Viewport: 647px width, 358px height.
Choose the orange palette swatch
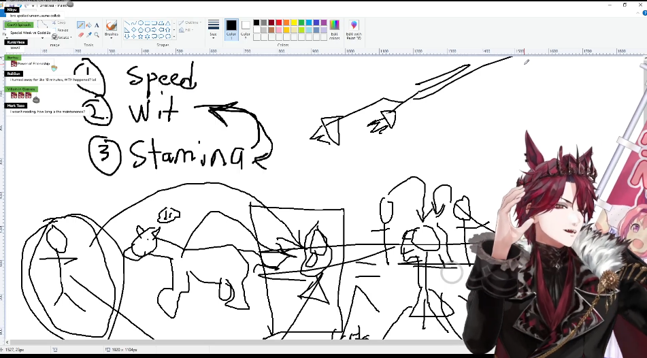tap(286, 22)
